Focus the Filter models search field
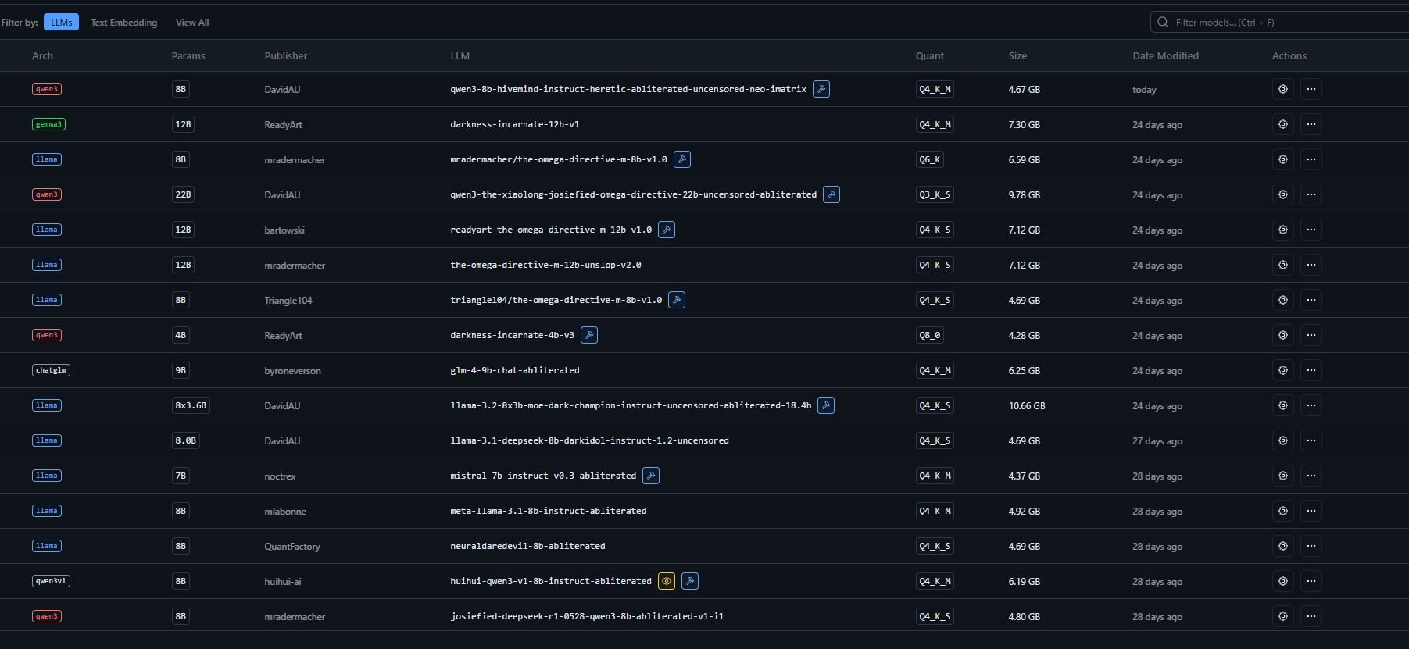Image resolution: width=1409 pixels, height=649 pixels. tap(1282, 22)
